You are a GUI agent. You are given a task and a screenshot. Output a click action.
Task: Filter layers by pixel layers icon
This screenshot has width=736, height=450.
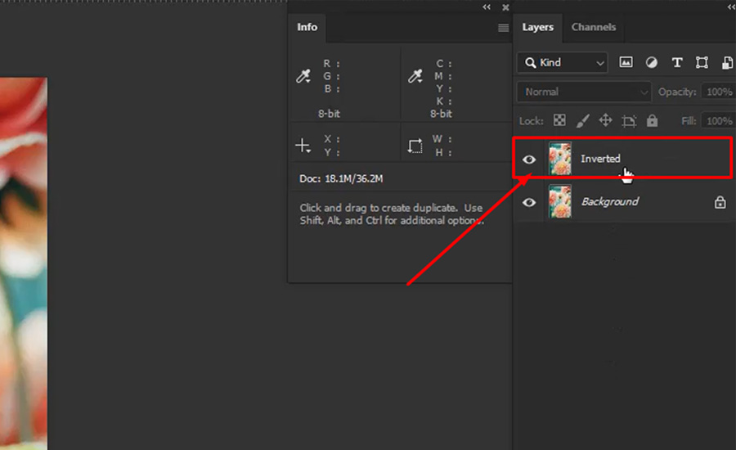coord(626,62)
